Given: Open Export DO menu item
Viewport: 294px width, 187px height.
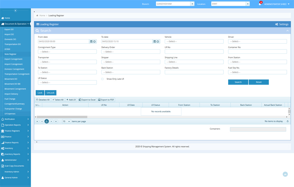Looking at the screenshot, I should click(x=9, y=30).
